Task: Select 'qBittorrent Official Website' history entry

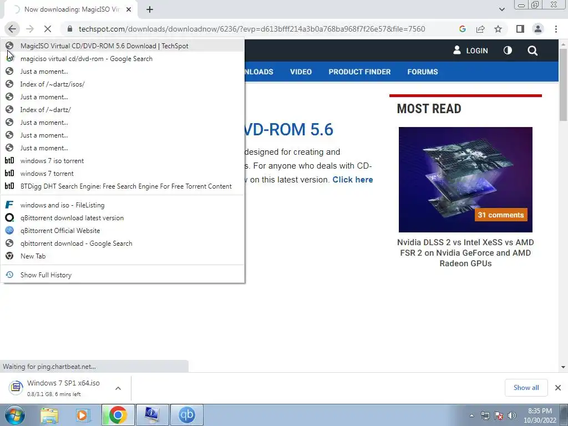Action: (x=123, y=231)
